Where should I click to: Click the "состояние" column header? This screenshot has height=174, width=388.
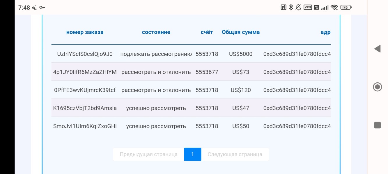pos(156,32)
